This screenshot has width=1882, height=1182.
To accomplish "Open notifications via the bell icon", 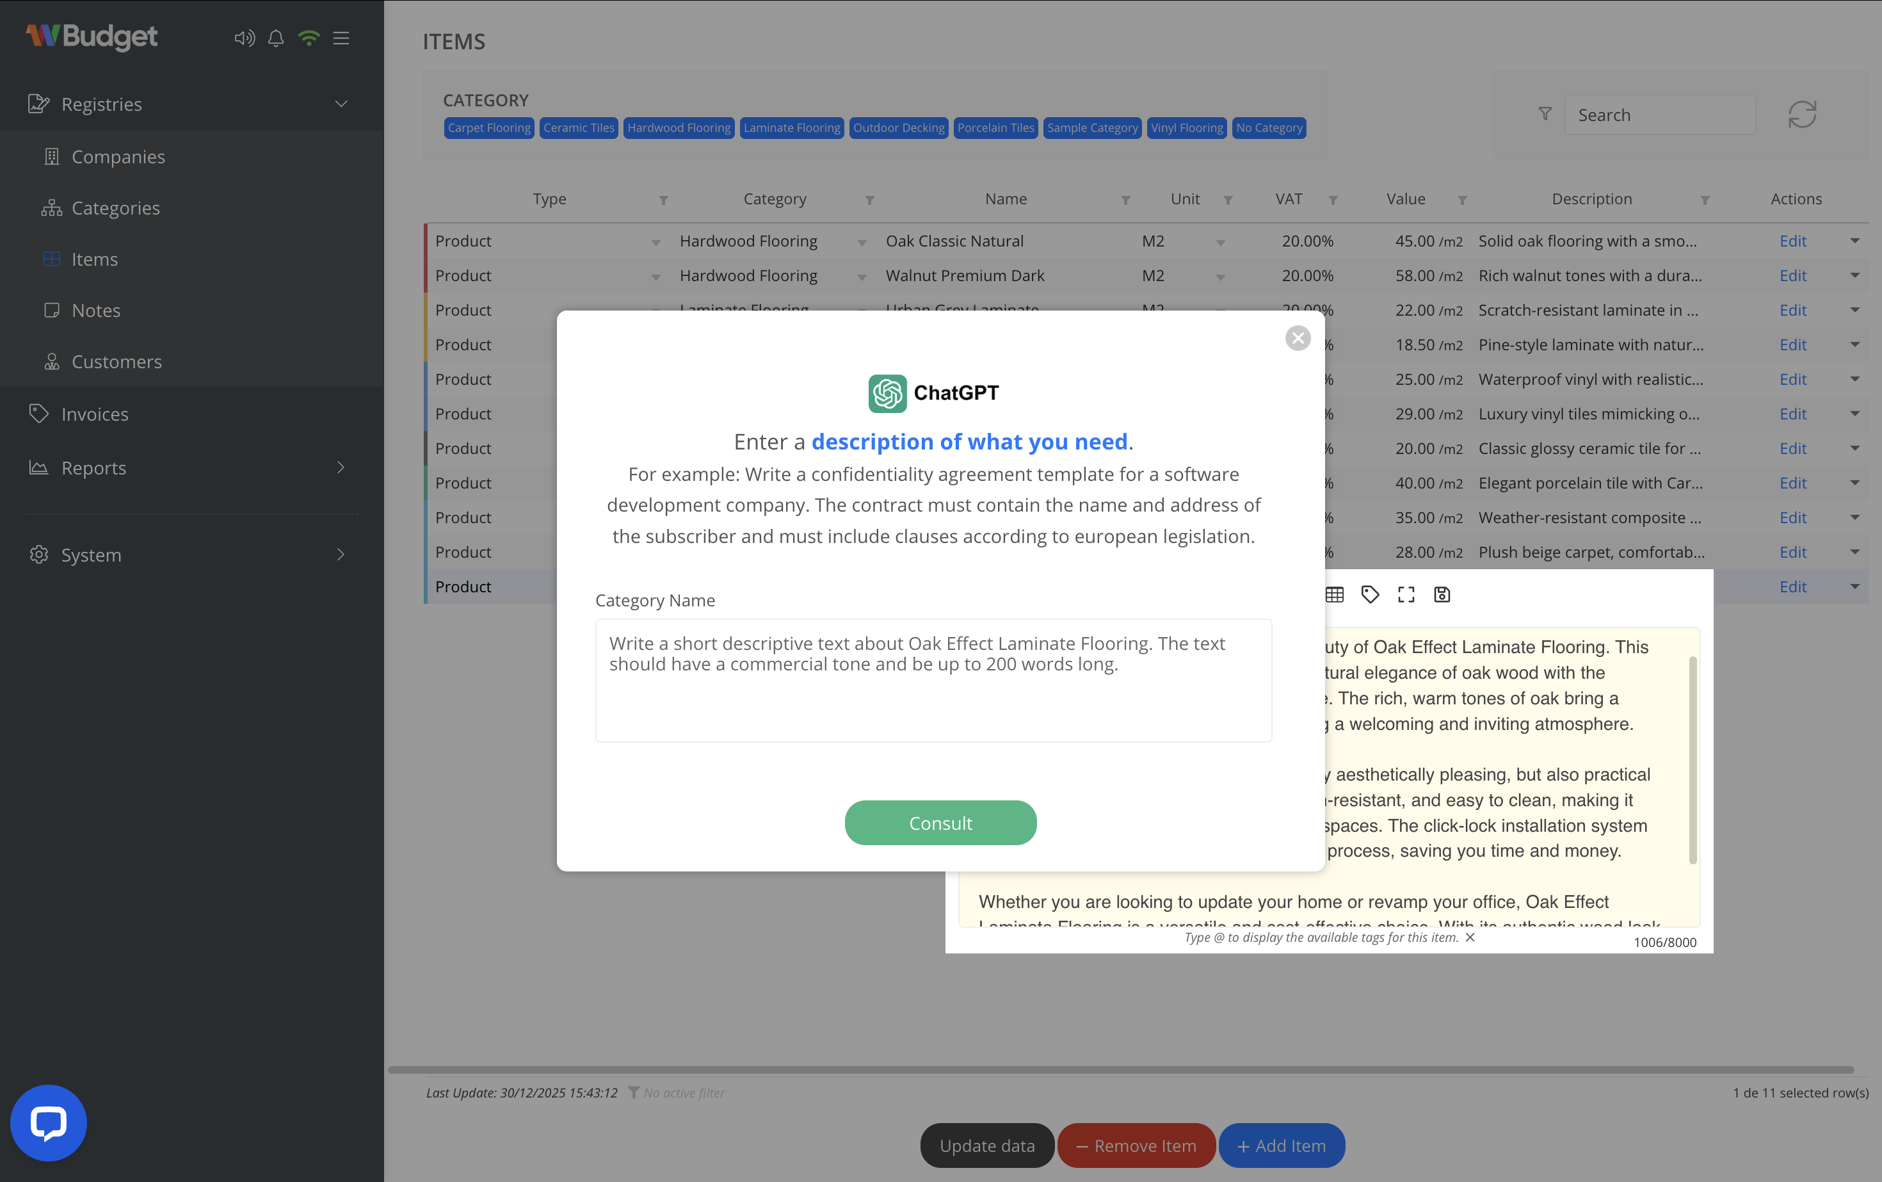I will (275, 38).
